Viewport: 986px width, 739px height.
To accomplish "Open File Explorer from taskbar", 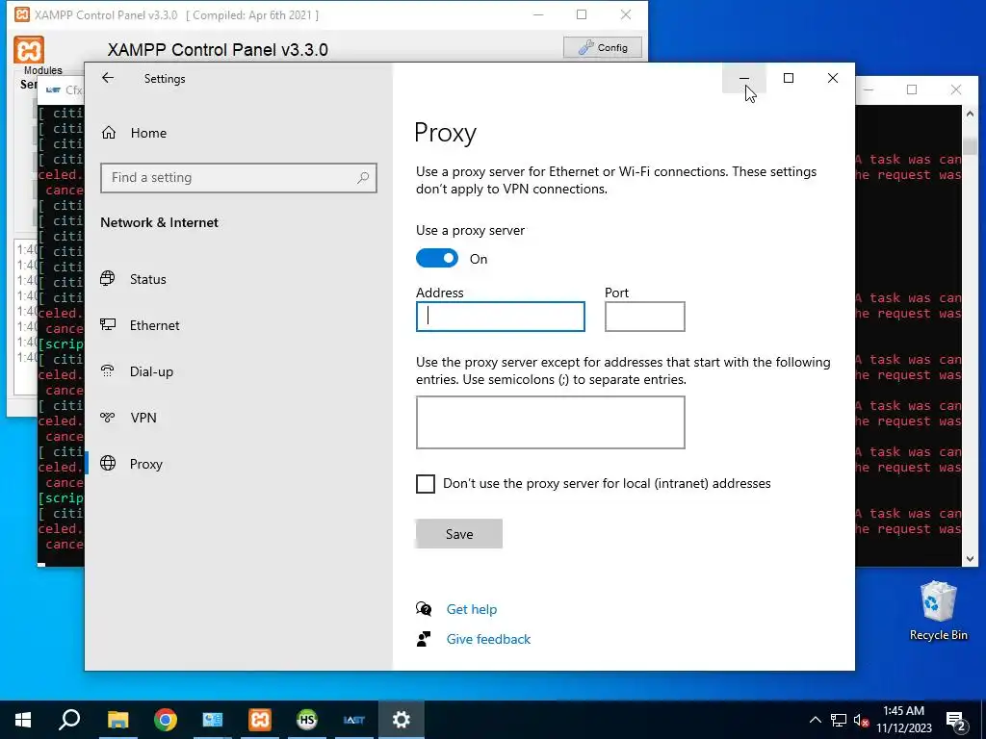I will pos(117,720).
